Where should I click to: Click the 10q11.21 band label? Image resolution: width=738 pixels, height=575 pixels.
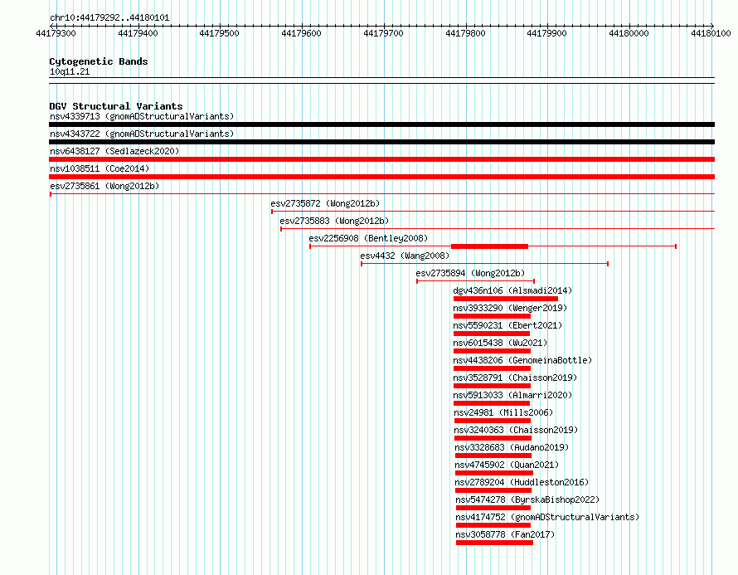coord(70,72)
